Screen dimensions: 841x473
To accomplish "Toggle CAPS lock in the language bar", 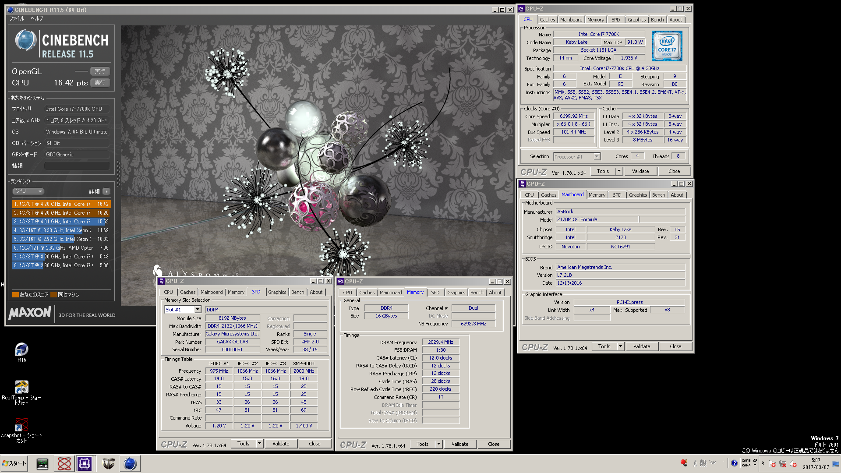I will [746, 460].
